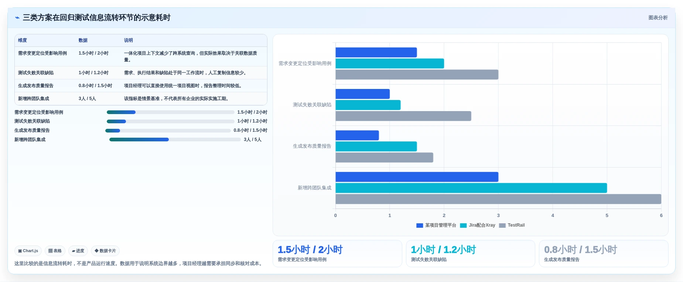Viewport: 683px width, 282px height.
Task: Click the 1.5小时 / 2小时 data card
Action: pos(337,254)
